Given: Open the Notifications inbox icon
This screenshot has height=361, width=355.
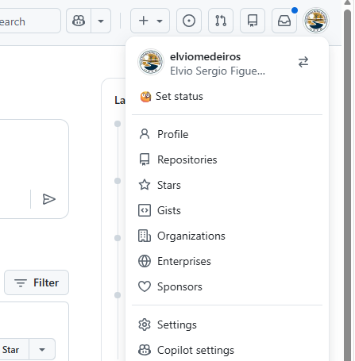Looking at the screenshot, I should 284,21.
